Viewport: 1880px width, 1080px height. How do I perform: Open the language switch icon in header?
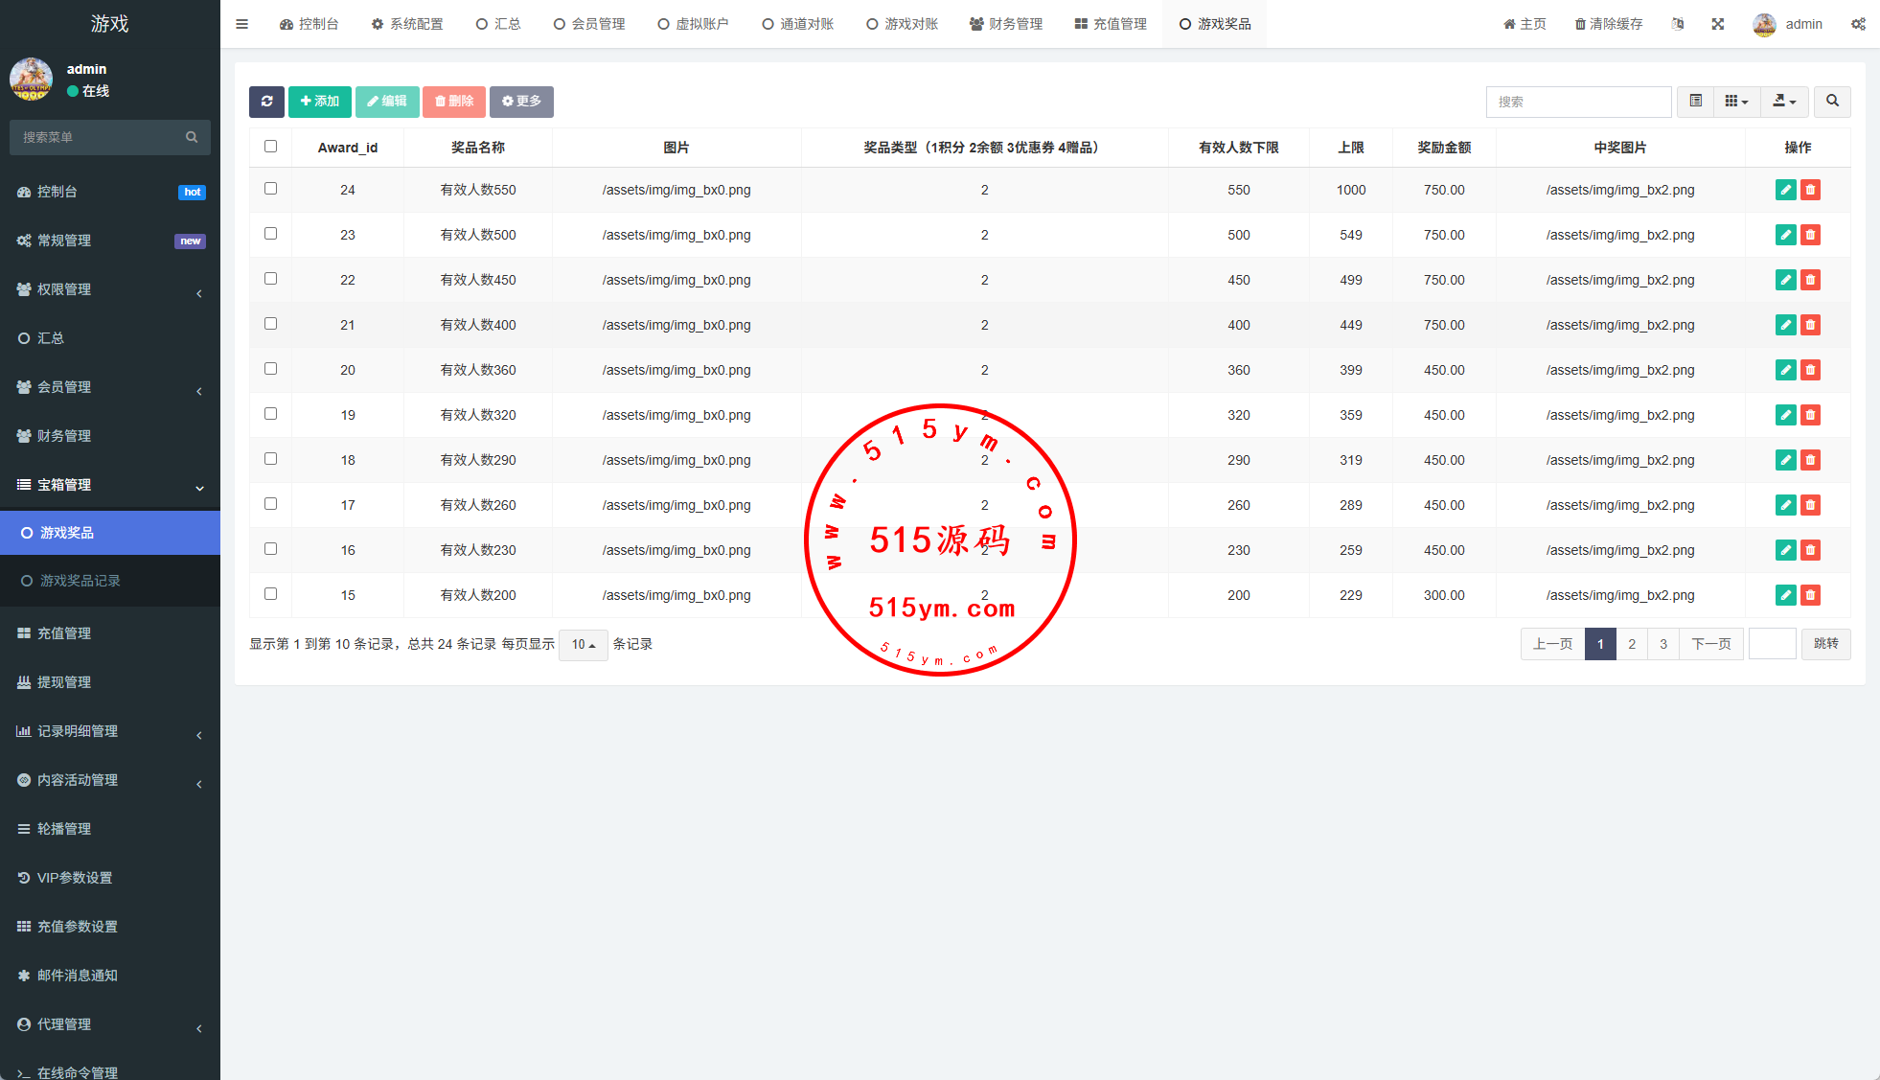[1678, 24]
